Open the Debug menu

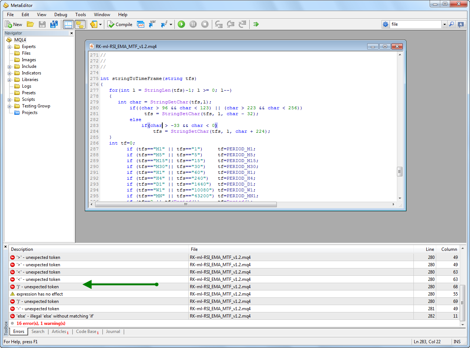[61, 15]
